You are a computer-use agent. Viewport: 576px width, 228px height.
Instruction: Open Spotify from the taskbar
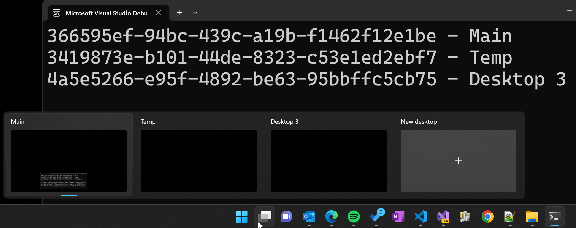354,216
